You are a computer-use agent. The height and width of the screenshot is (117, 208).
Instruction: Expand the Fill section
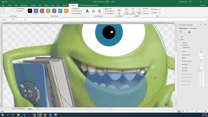[181, 37]
